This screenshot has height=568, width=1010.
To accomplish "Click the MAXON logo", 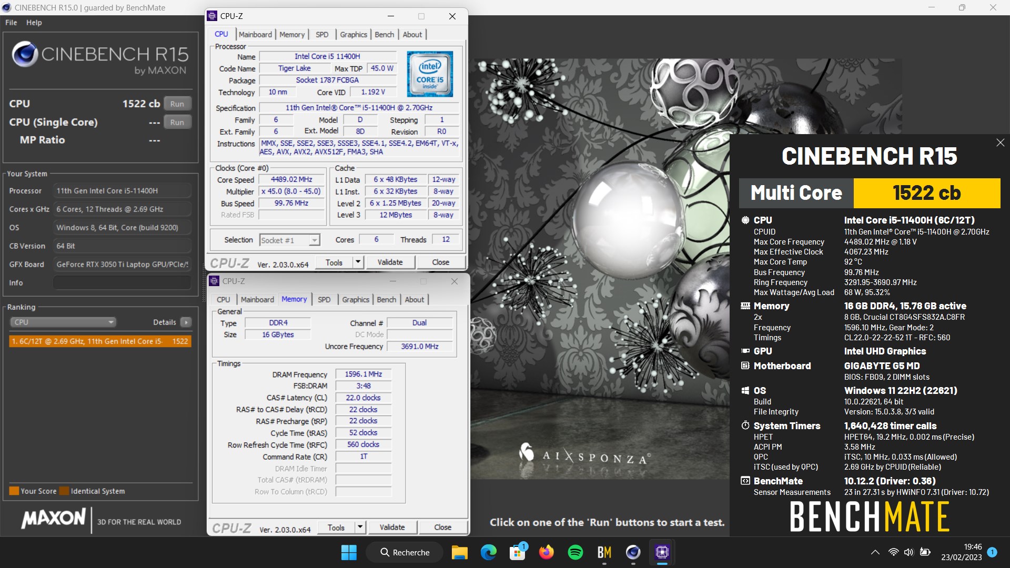I will [54, 519].
